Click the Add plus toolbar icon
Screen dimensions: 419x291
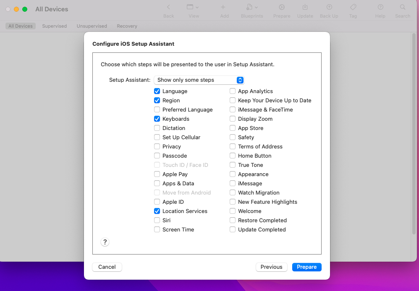coord(223,7)
